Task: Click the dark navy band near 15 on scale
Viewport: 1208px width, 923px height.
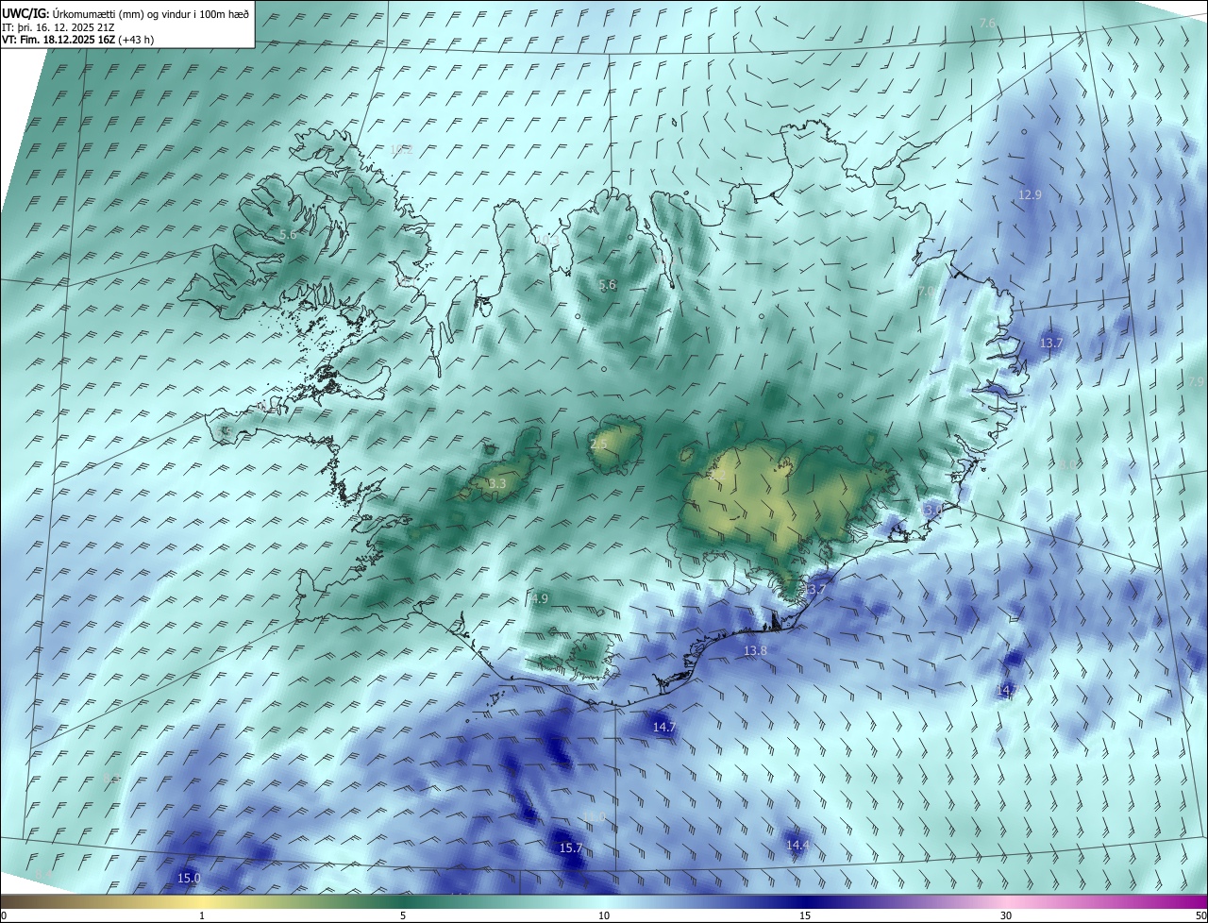Action: 805,901
